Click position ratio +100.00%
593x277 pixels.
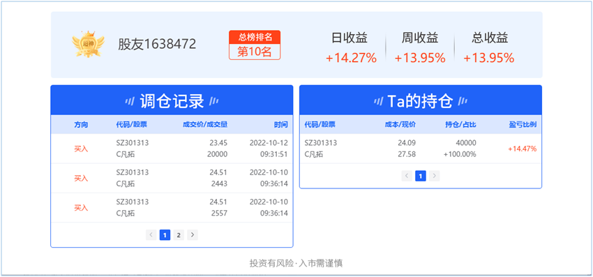point(460,154)
